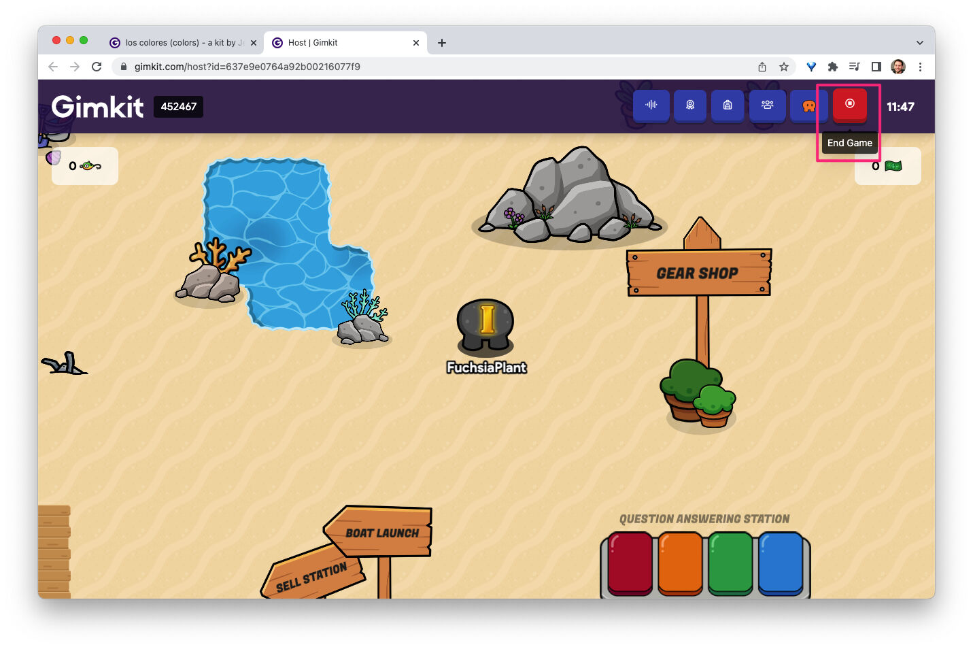Open a new browser tab
The width and height of the screenshot is (973, 649).
point(442,43)
